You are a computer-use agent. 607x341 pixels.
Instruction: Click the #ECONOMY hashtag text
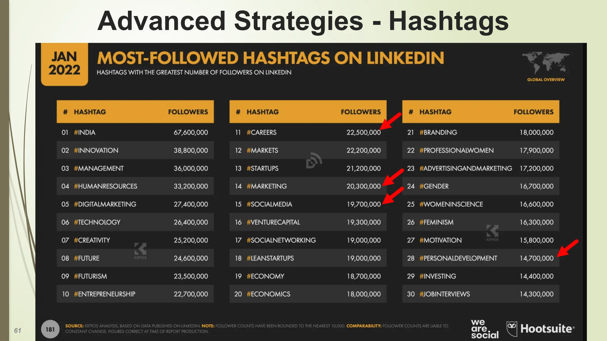(265, 276)
